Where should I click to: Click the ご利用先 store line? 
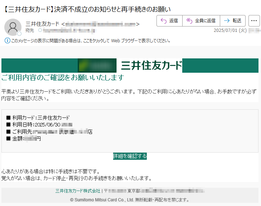[x=49, y=131]
